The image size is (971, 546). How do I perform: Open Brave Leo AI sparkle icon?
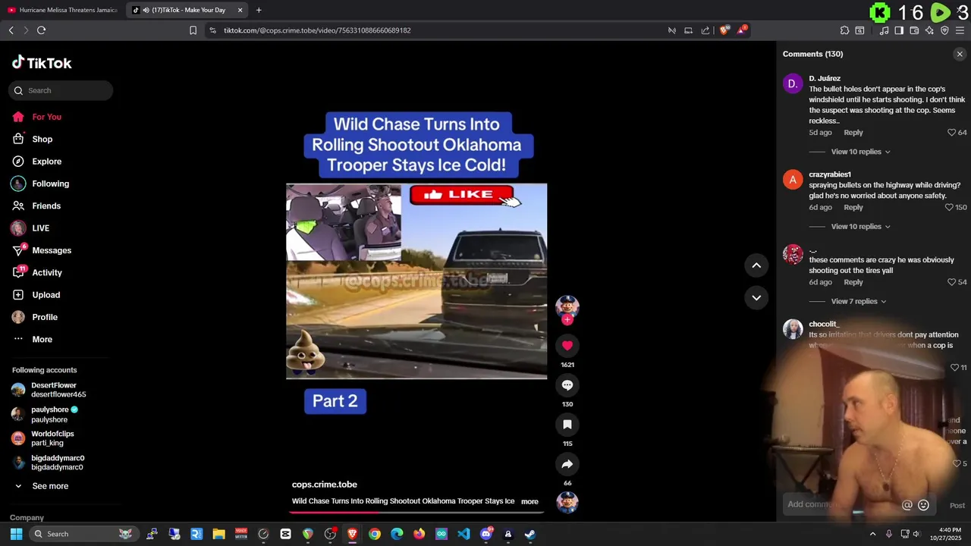tap(929, 30)
